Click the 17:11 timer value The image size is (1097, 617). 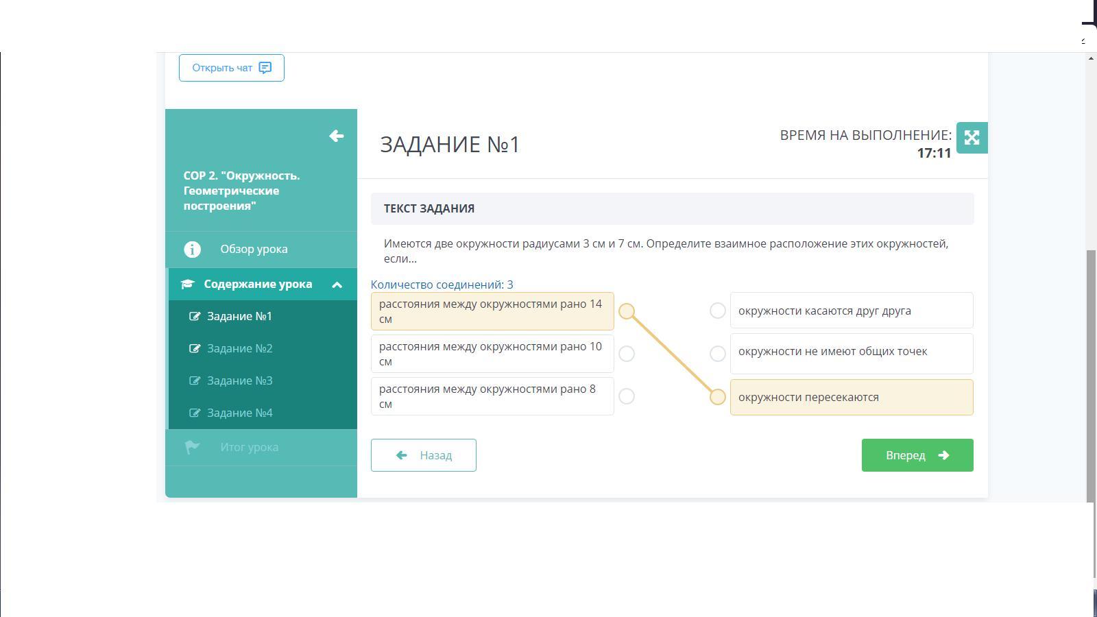(934, 153)
